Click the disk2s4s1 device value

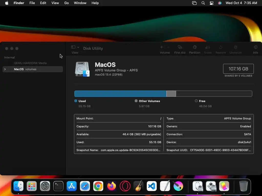[244, 142]
